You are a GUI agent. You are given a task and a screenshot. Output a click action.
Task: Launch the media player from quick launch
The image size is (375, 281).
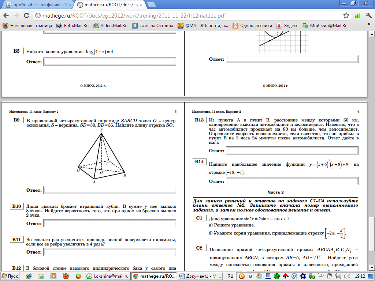click(x=53, y=276)
